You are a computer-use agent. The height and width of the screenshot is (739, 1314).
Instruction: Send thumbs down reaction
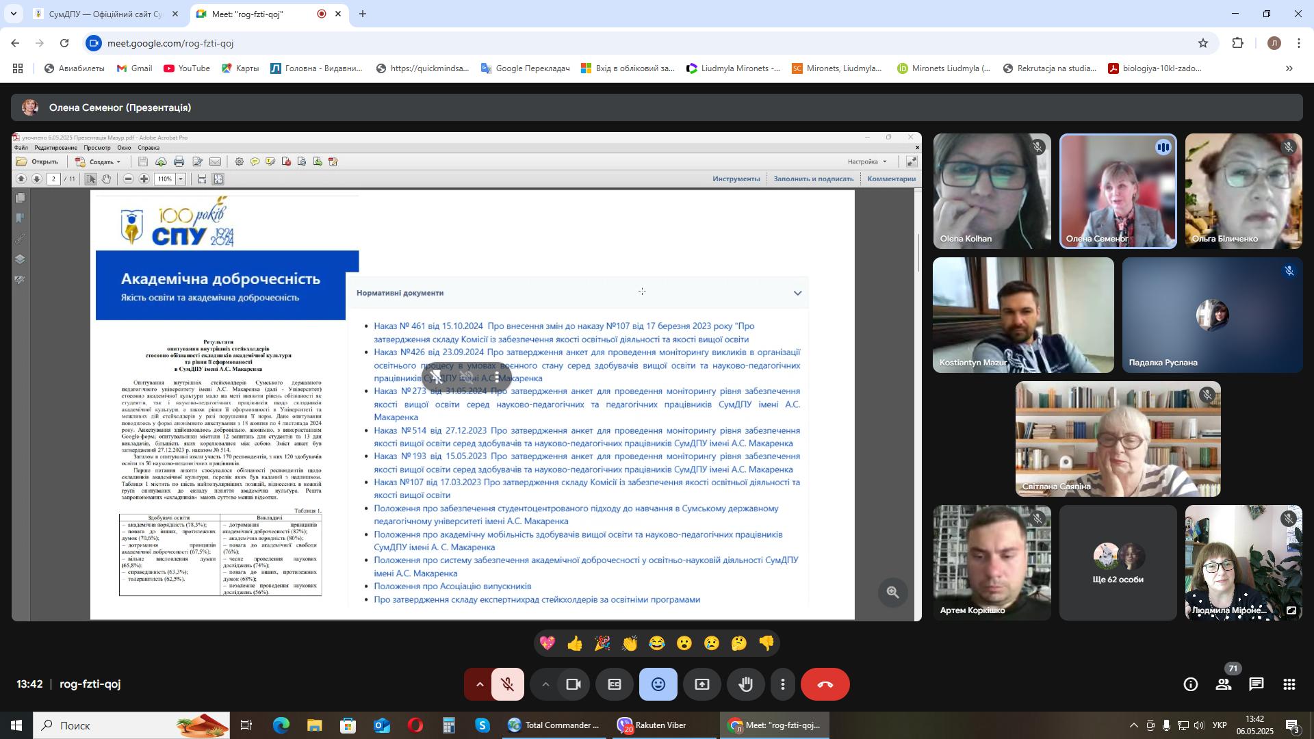pos(766,643)
